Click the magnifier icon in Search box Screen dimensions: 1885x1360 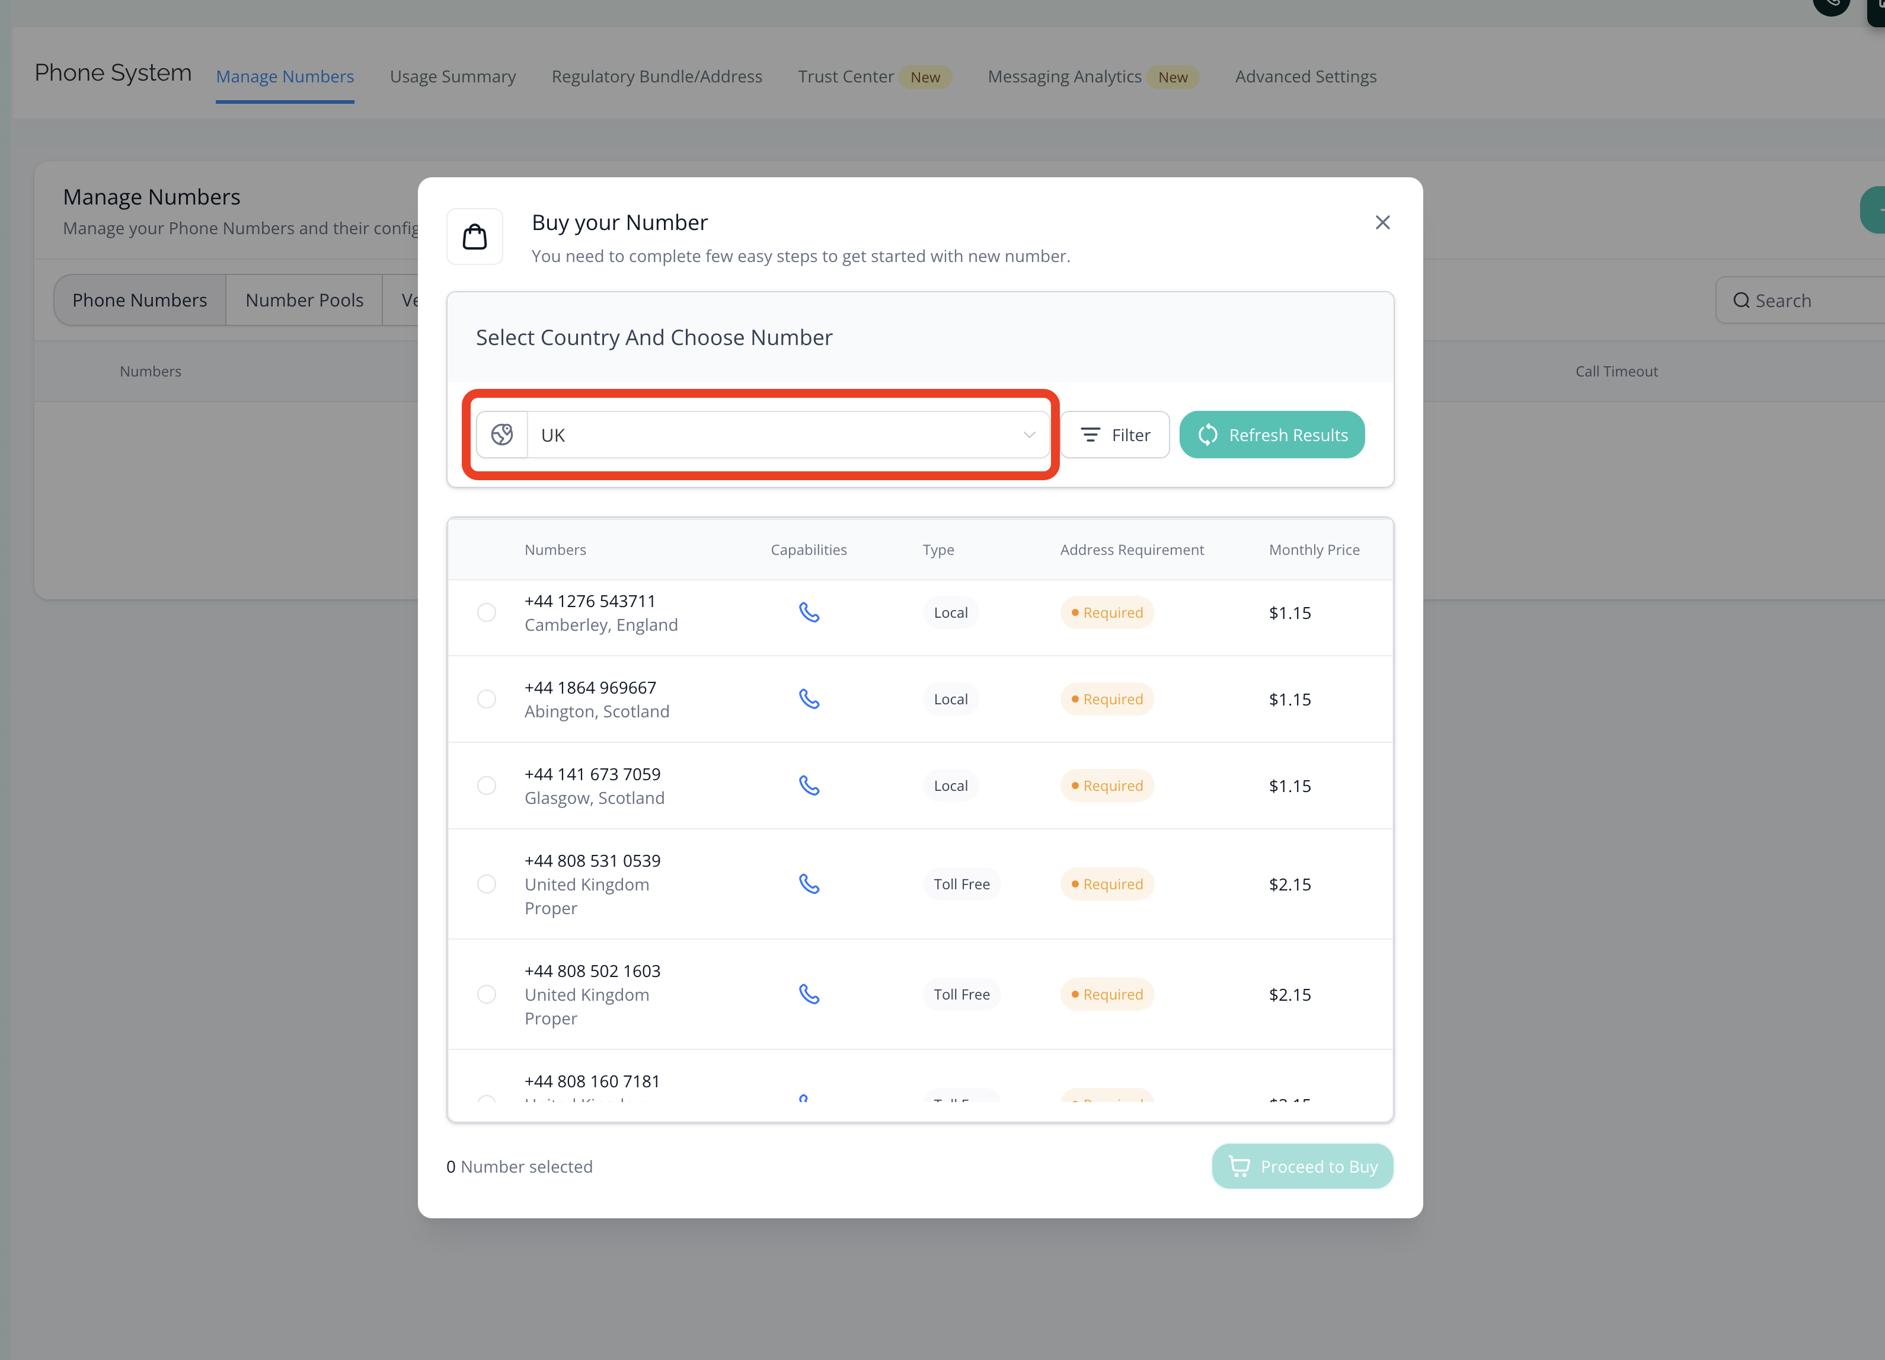(x=1741, y=301)
